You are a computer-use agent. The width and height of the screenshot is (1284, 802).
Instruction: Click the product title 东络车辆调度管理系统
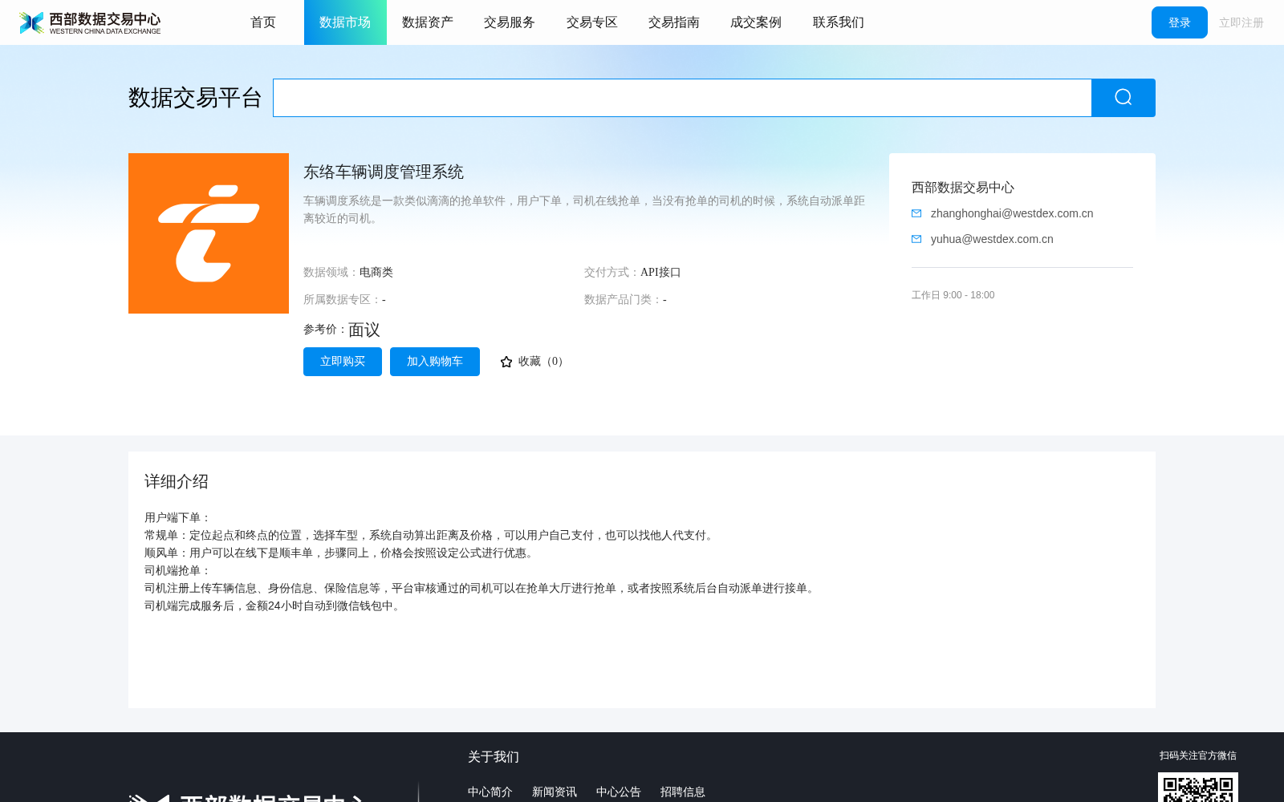384,172
